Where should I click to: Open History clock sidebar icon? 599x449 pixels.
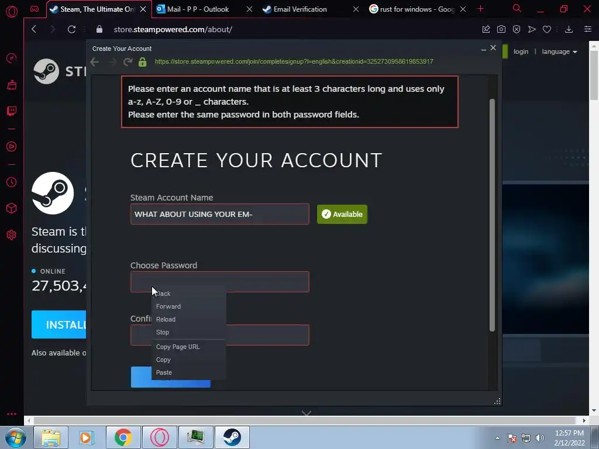point(12,182)
